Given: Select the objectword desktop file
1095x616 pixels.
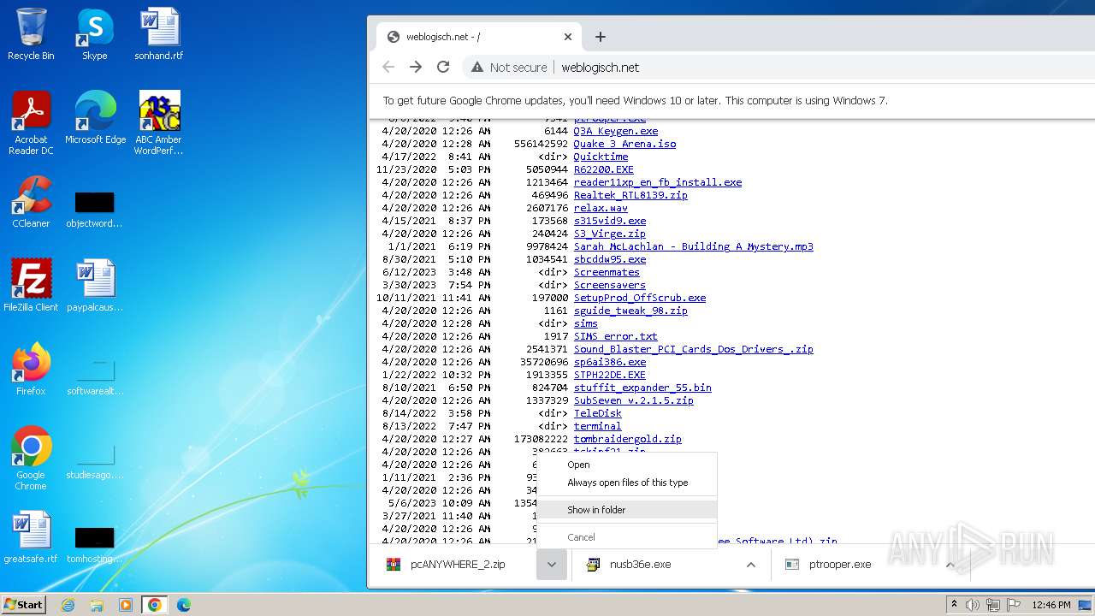Looking at the screenshot, I should coord(95,210).
